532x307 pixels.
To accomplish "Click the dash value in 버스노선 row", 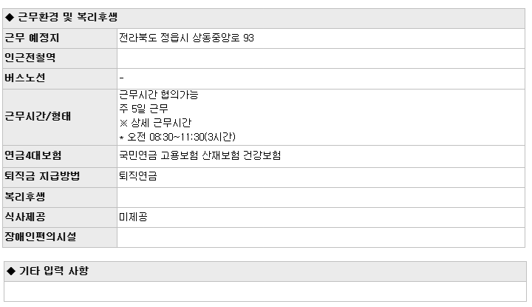I will tap(121, 78).
